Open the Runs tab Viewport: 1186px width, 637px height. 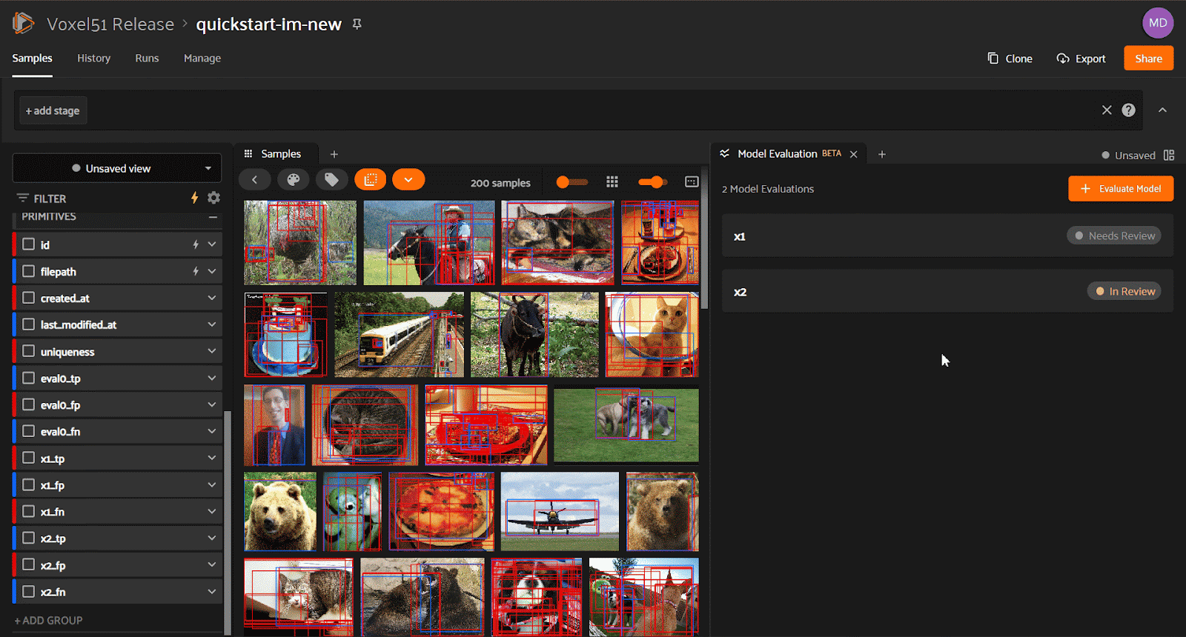pyautogui.click(x=147, y=59)
